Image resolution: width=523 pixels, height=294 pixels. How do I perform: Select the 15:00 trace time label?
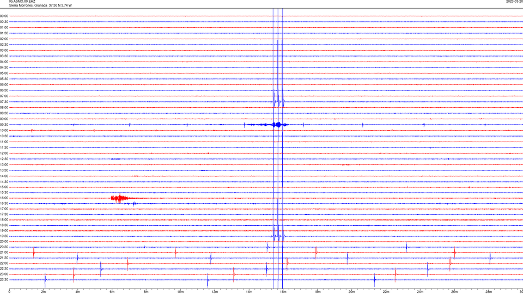4,187
